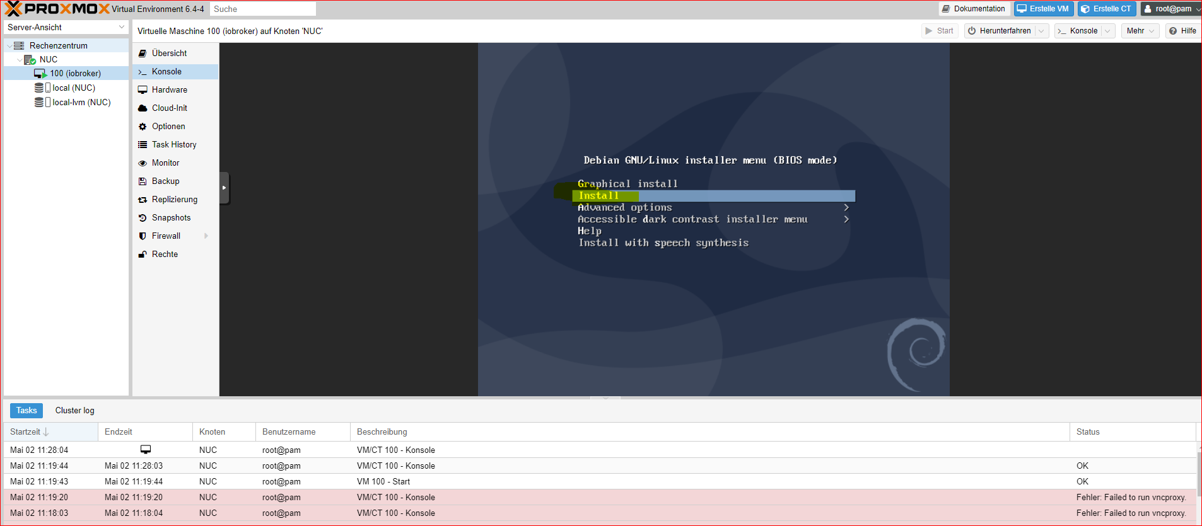Switch to the Tasks tab

point(26,411)
